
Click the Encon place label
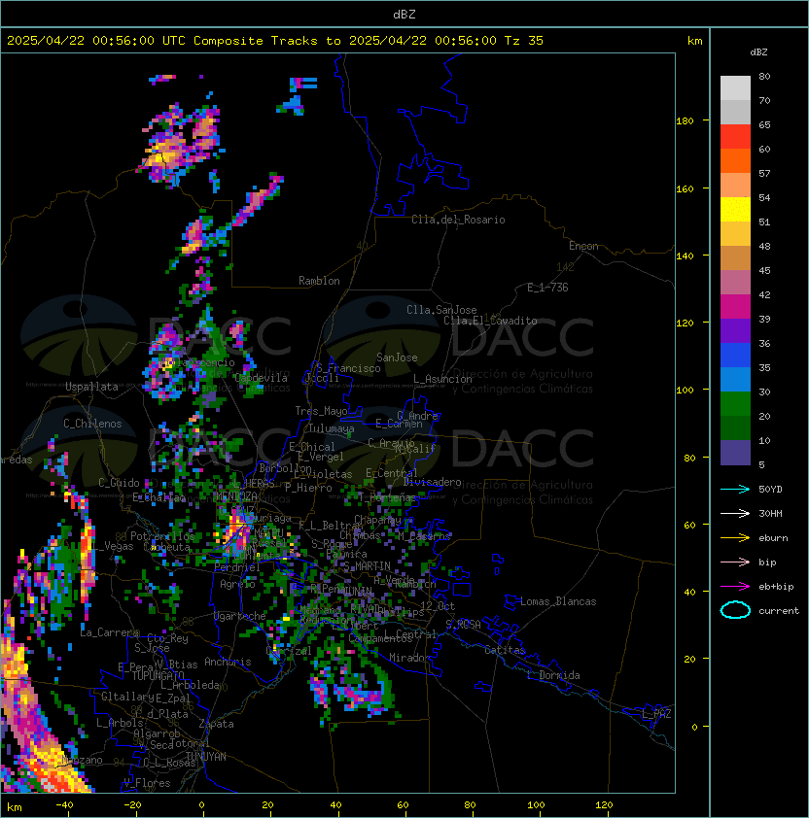click(583, 246)
